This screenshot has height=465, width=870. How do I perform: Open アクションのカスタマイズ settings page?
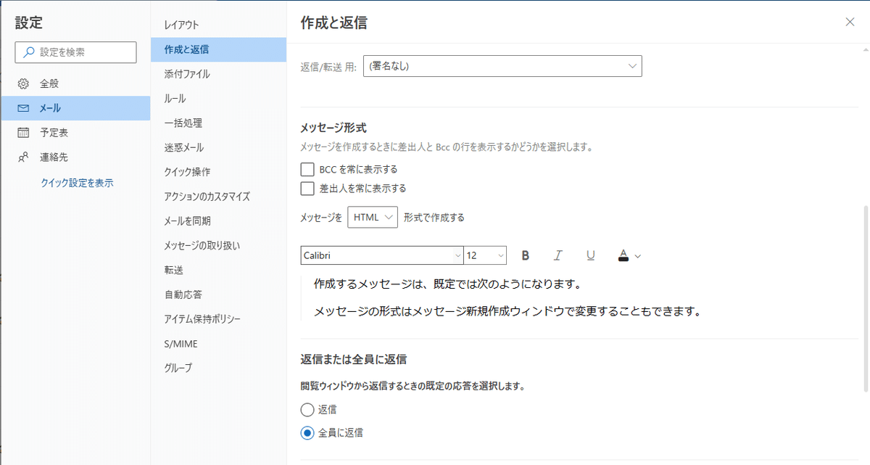pyautogui.click(x=218, y=196)
